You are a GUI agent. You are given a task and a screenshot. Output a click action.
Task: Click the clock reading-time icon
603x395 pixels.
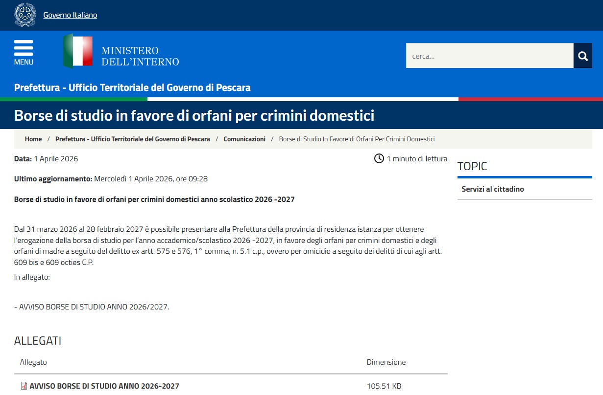(379, 158)
